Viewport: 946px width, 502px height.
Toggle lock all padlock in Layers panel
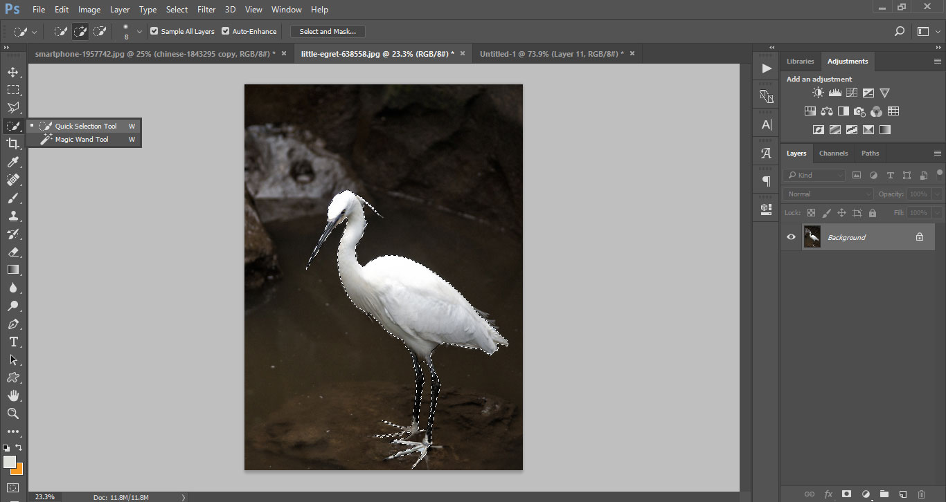(872, 213)
